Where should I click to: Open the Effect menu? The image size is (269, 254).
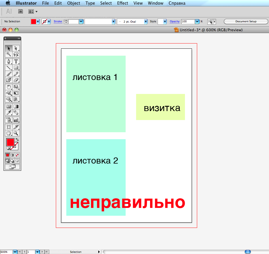[x=122, y=3]
